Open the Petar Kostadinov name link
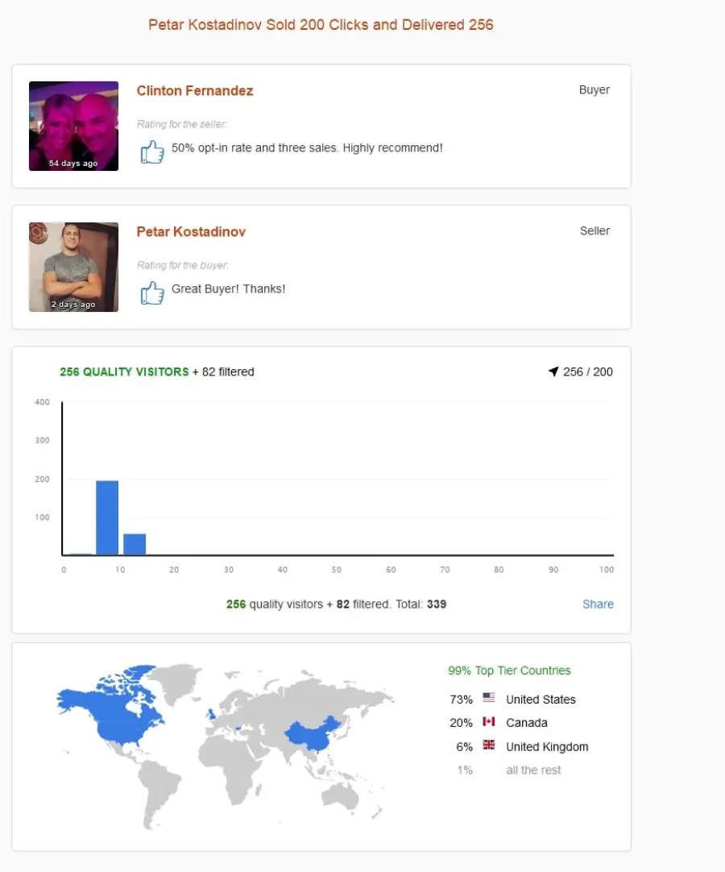The height and width of the screenshot is (872, 725). click(x=191, y=231)
